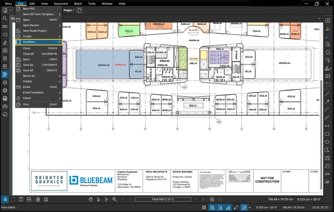
Task: Open the dropdown next to Sync Views
Action: [x=250, y=208]
